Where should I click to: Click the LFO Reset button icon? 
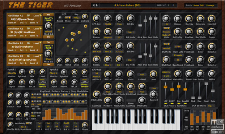click(x=60, y=18)
